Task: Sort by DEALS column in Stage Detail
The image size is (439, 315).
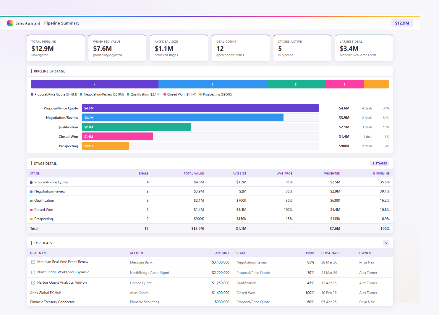Action: click(144, 174)
